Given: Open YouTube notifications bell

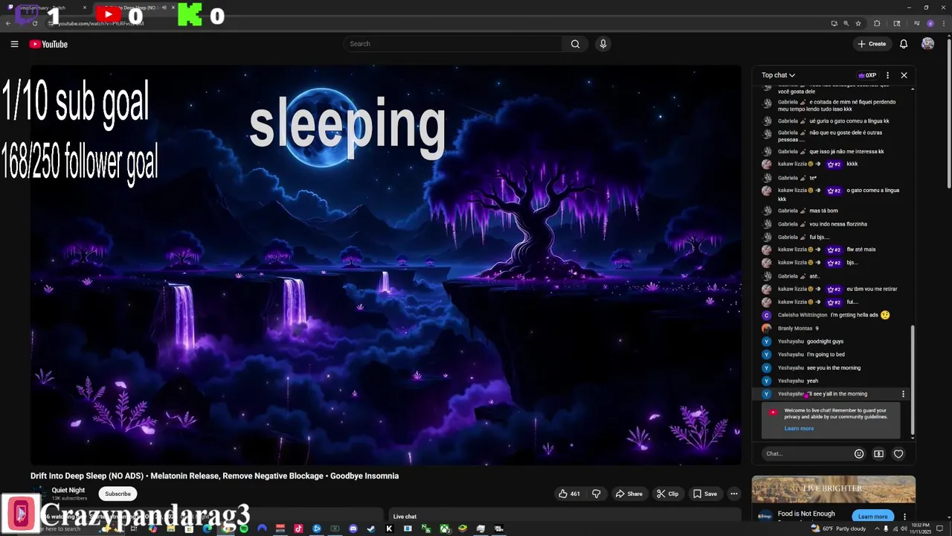Looking at the screenshot, I should tap(904, 44).
